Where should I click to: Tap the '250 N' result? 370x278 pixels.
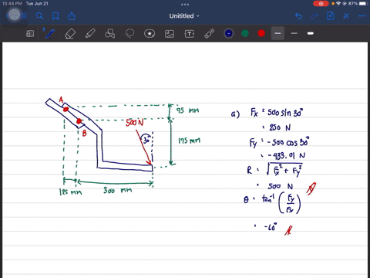click(x=280, y=127)
